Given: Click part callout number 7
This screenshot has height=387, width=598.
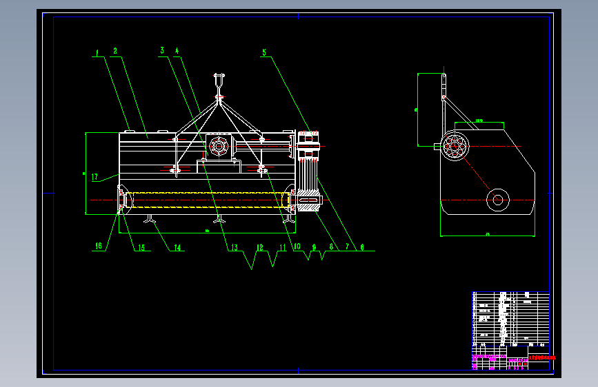Looking at the screenshot, I should pyautogui.click(x=348, y=247).
